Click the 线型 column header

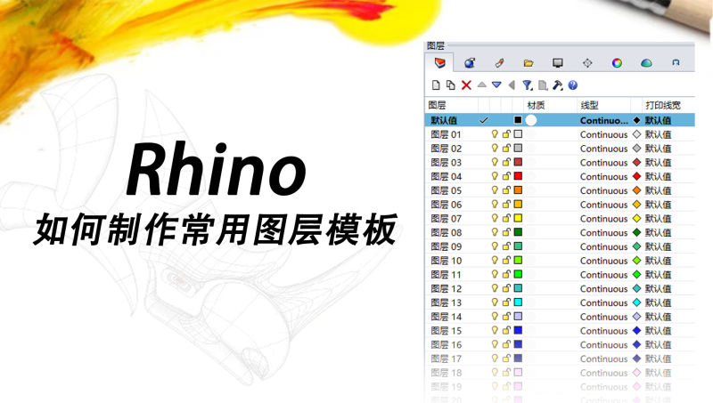point(589,106)
